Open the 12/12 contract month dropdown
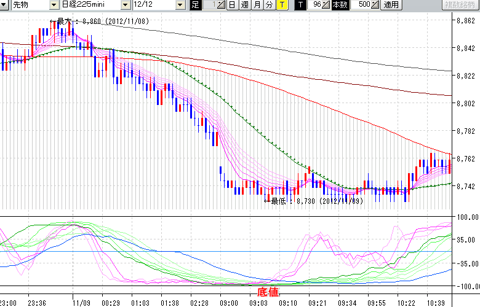480x307 pixels. (180, 5)
